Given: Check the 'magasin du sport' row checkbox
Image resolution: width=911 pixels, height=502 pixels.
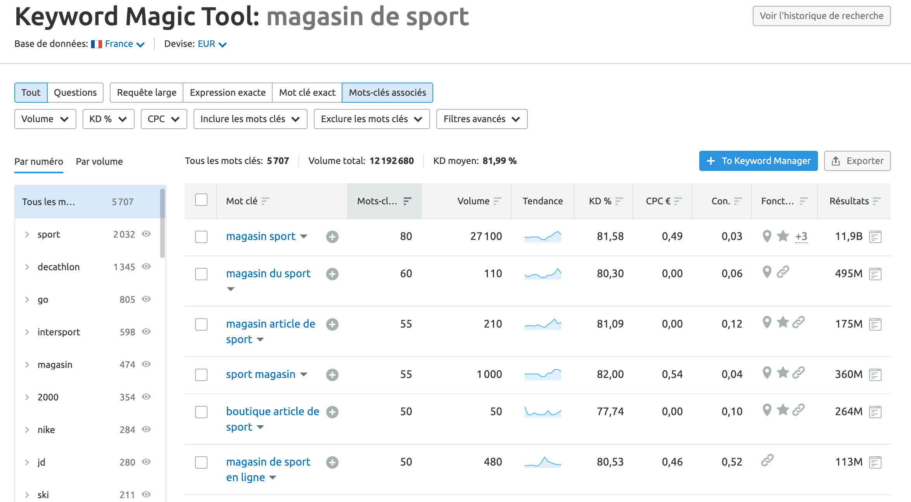Looking at the screenshot, I should click(x=201, y=274).
